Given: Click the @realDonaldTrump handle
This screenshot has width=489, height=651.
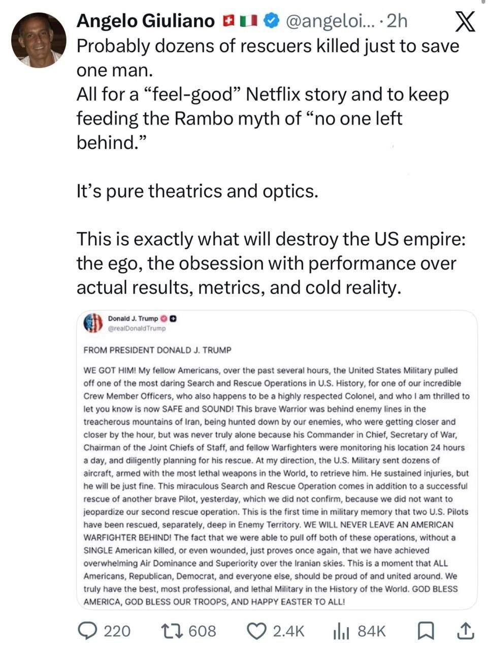Looking at the screenshot, I should coord(137,329).
